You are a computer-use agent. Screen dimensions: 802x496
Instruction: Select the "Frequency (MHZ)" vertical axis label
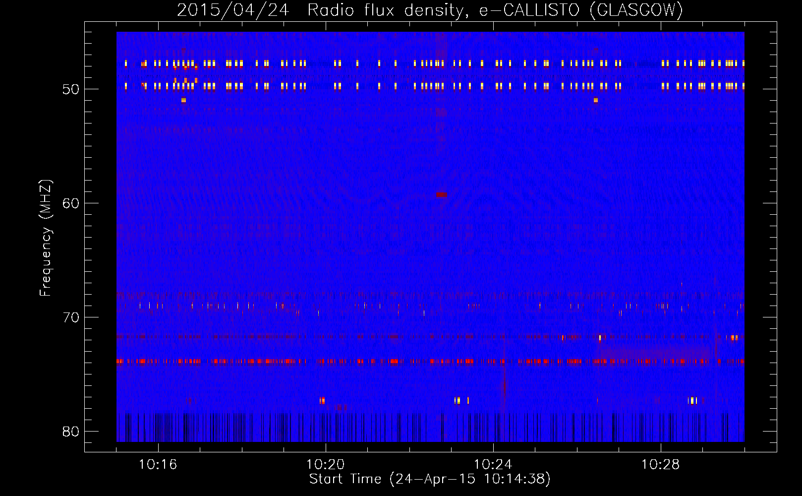pyautogui.click(x=46, y=238)
